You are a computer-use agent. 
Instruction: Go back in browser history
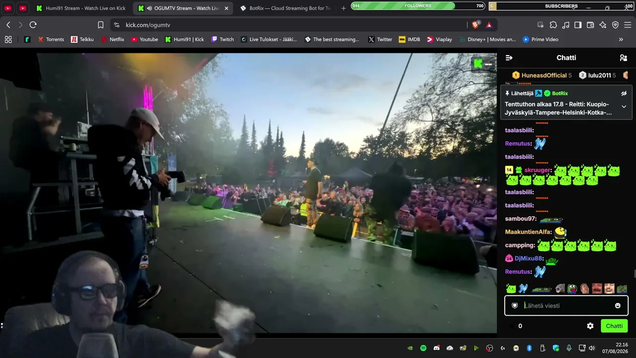click(8, 25)
